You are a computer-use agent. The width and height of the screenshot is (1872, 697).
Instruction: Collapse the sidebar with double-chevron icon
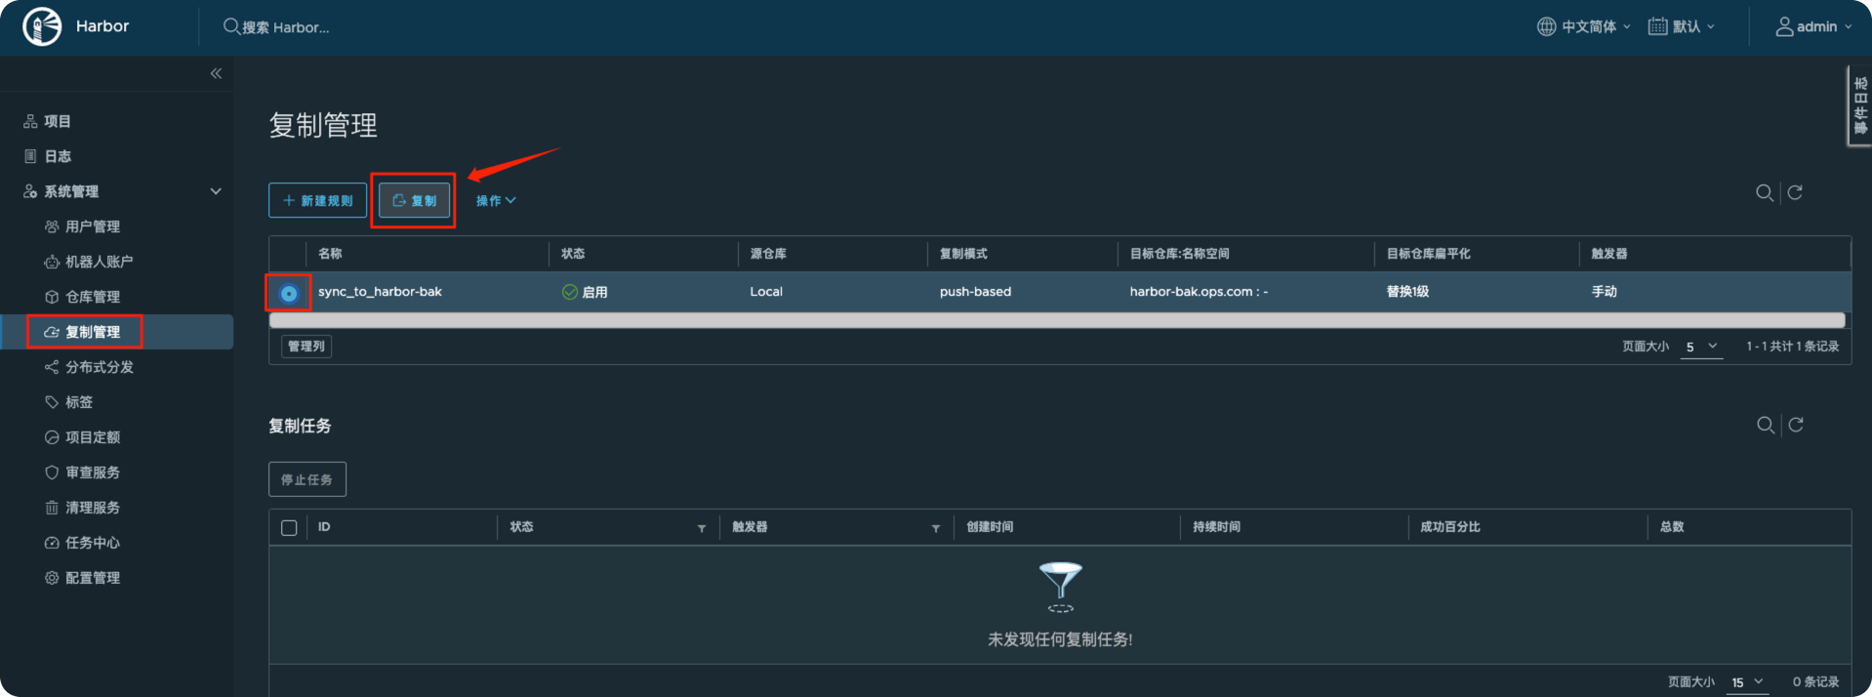216,73
